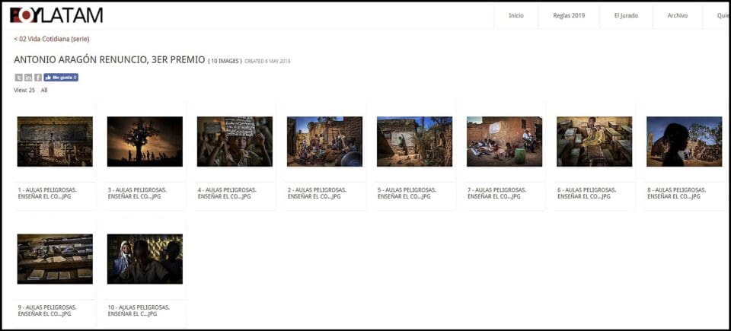Open thumbnail 7 courtyard with green barrel
Viewport: 731px width, 331px height.
tap(504, 142)
